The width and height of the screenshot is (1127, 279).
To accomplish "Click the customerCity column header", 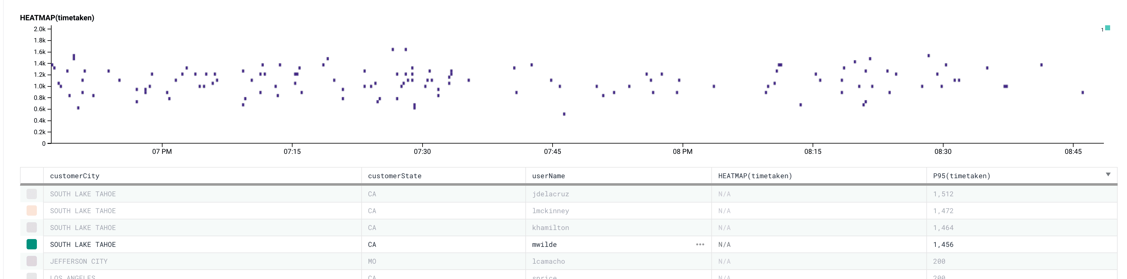I will pyautogui.click(x=74, y=176).
